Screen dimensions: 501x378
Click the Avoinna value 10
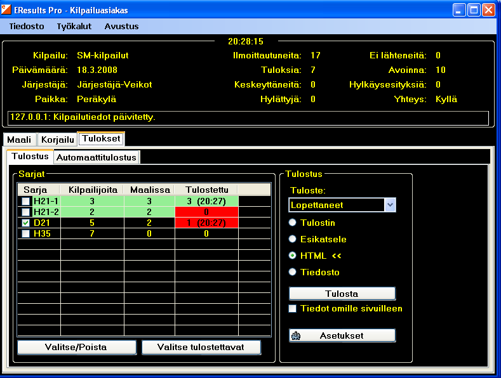click(x=441, y=70)
